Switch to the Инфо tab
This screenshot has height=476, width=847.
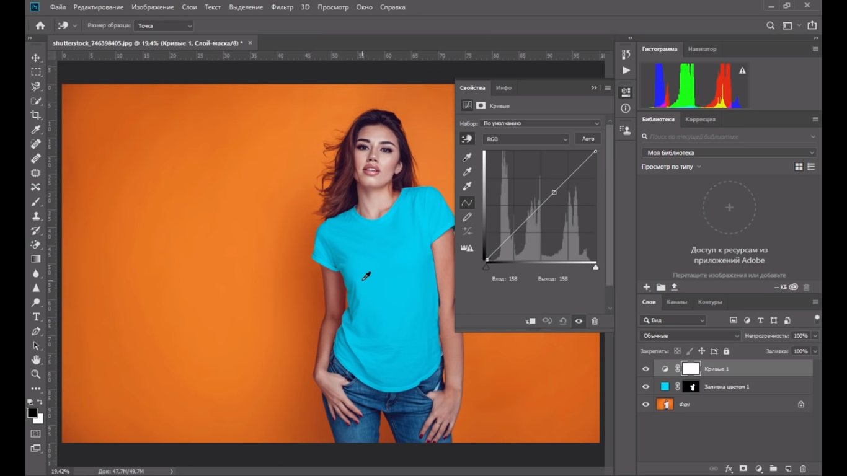[x=503, y=88]
